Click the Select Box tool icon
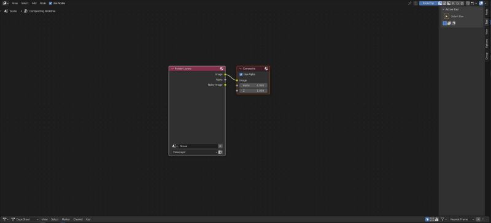Image resolution: width=491 pixels, height=223 pixels. [x=447, y=17]
